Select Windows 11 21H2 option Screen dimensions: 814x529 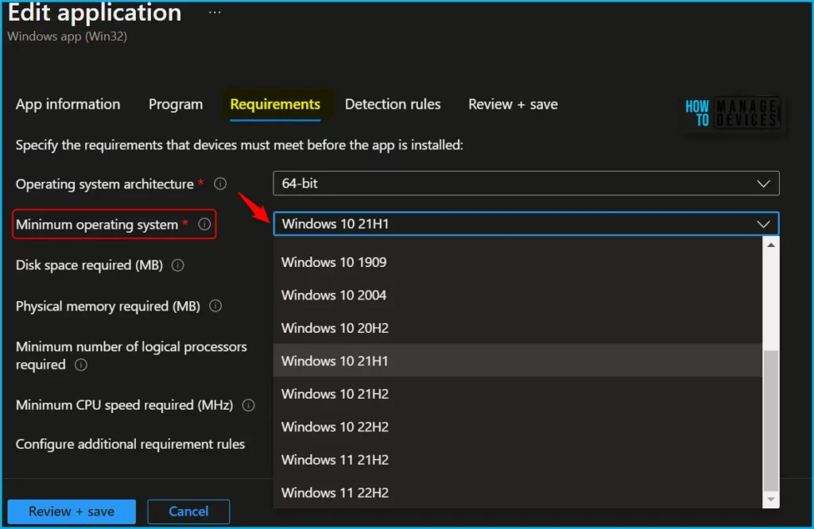pyautogui.click(x=335, y=460)
